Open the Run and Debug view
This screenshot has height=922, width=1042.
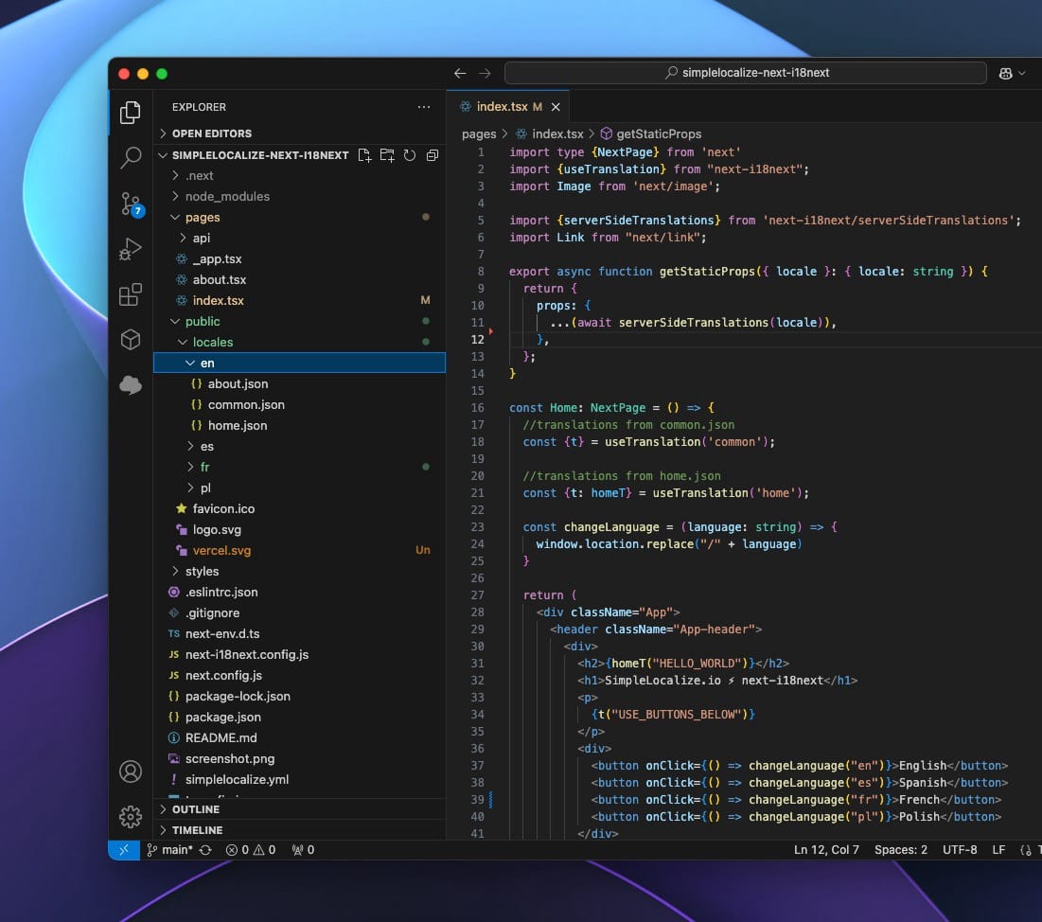pos(131,249)
